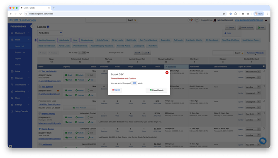
Task: Apply the Bad Emails filter
Action: [131, 40]
